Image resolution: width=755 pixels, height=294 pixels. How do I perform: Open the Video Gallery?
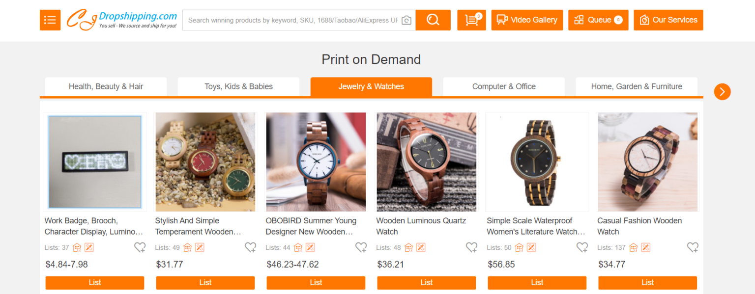pyautogui.click(x=527, y=20)
